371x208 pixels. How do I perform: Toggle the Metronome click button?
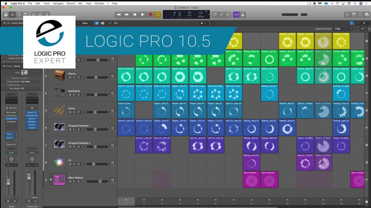[x=243, y=15]
